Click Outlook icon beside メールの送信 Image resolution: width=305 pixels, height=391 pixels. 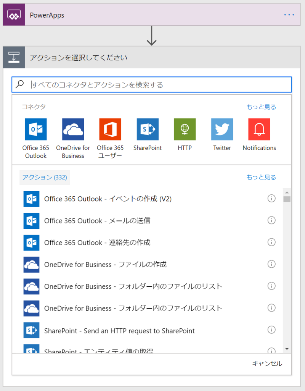pos(31,221)
